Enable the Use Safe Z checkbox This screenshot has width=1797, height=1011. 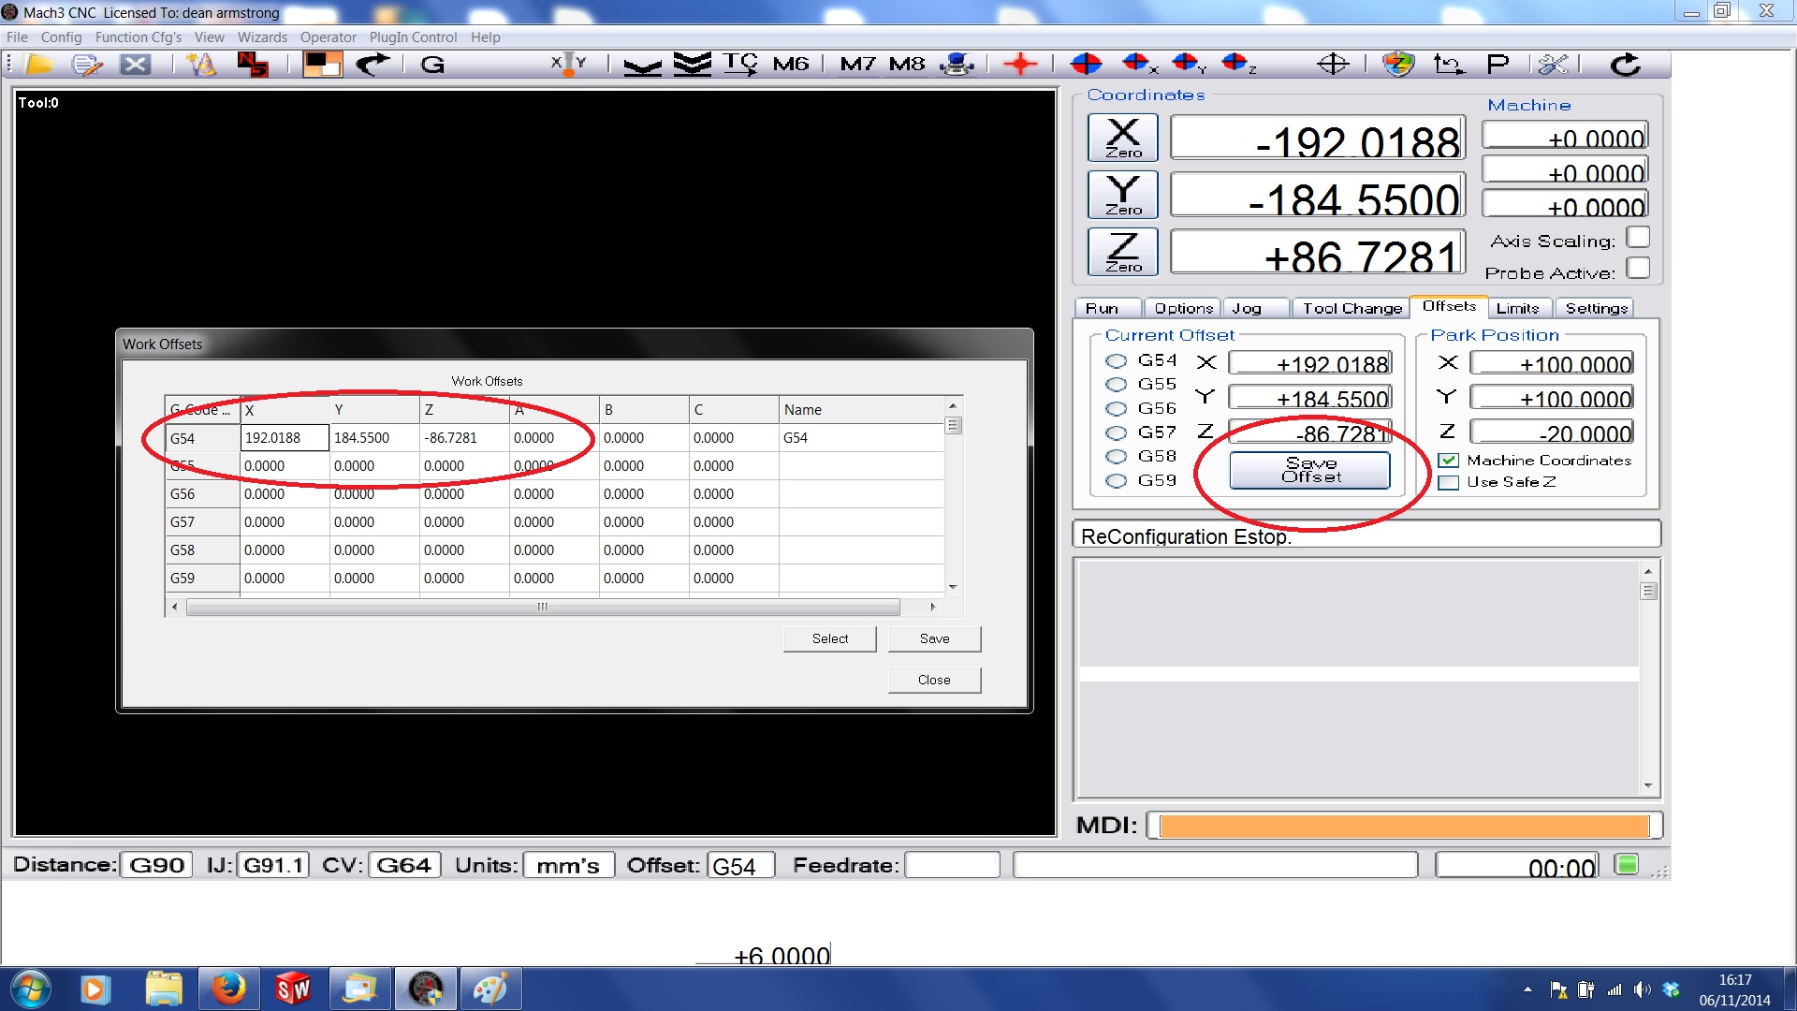coord(1448,483)
